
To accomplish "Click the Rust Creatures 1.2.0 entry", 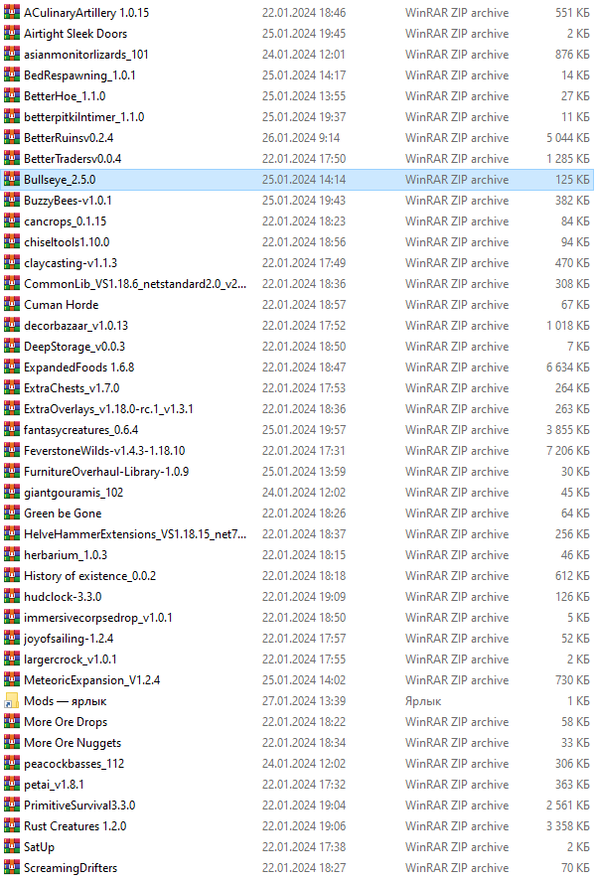I will pos(75,826).
